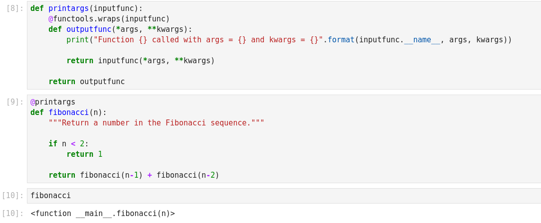
Task: Click the printargs function name in definition
Action: click(x=68, y=8)
